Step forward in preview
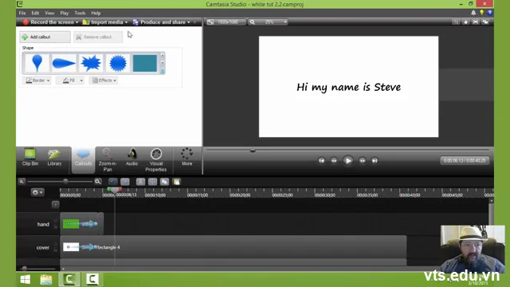The height and width of the screenshot is (287, 510). 362,160
